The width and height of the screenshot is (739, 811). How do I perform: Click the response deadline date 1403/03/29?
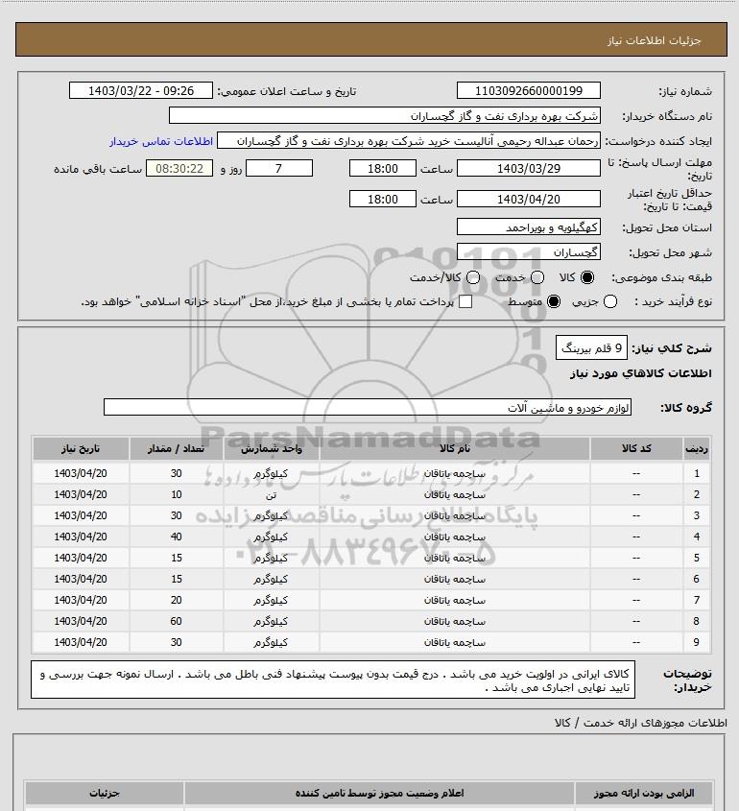pos(529,168)
